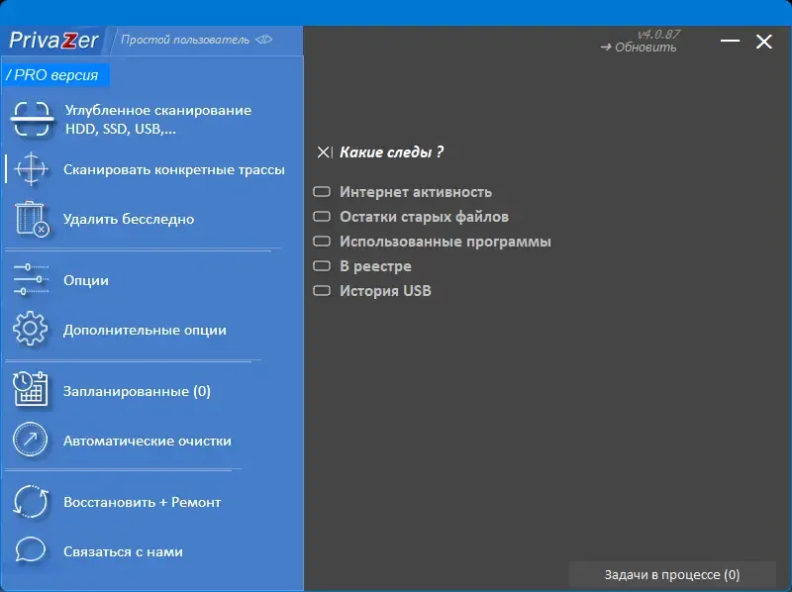Check the История USB option
The image size is (792, 592).
(x=322, y=291)
